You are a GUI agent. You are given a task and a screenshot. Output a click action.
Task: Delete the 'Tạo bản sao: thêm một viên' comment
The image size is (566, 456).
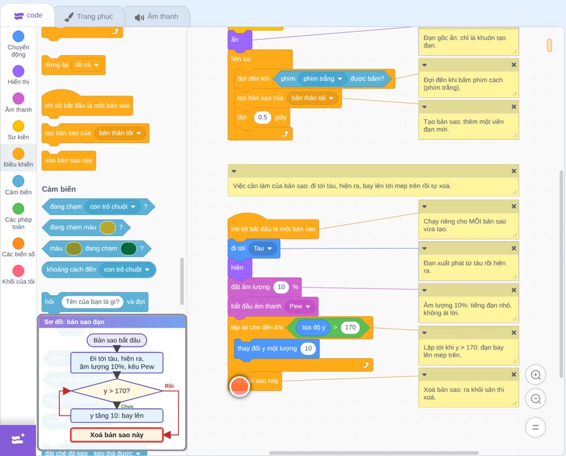[x=514, y=107]
